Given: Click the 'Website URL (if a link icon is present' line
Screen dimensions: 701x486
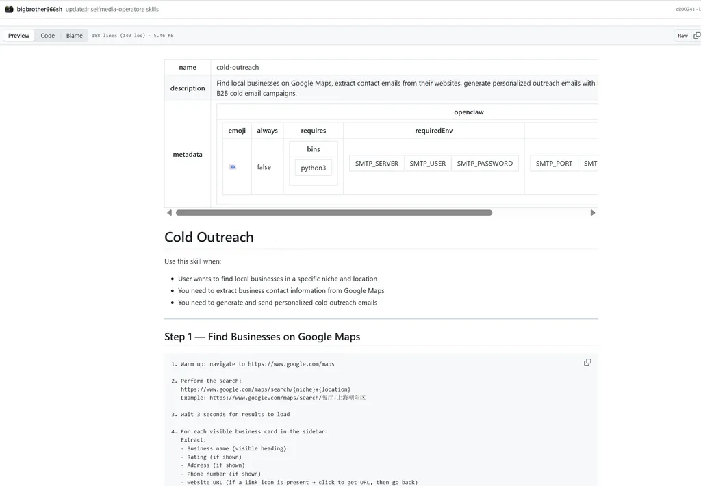Looking at the screenshot, I should (x=299, y=482).
